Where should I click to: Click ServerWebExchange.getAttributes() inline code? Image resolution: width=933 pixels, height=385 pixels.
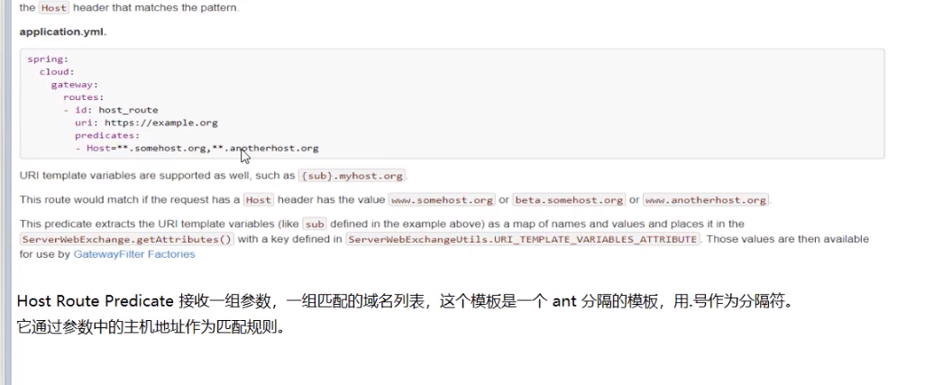(x=127, y=239)
